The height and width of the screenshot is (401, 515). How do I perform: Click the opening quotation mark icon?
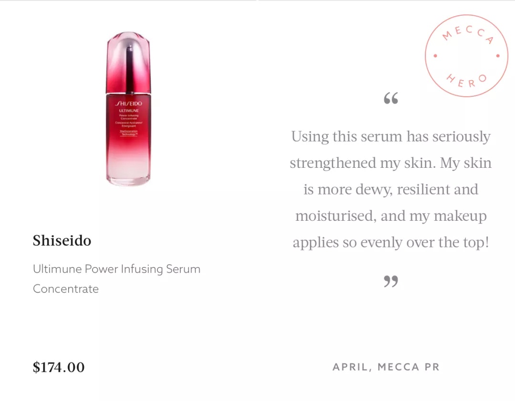tap(391, 98)
